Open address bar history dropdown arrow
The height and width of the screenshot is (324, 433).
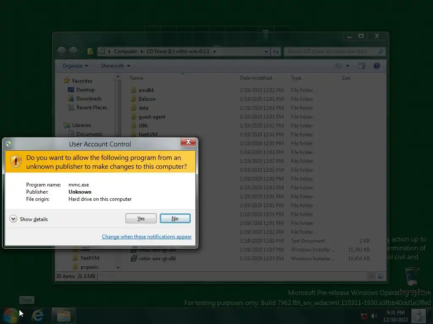[x=266, y=51]
